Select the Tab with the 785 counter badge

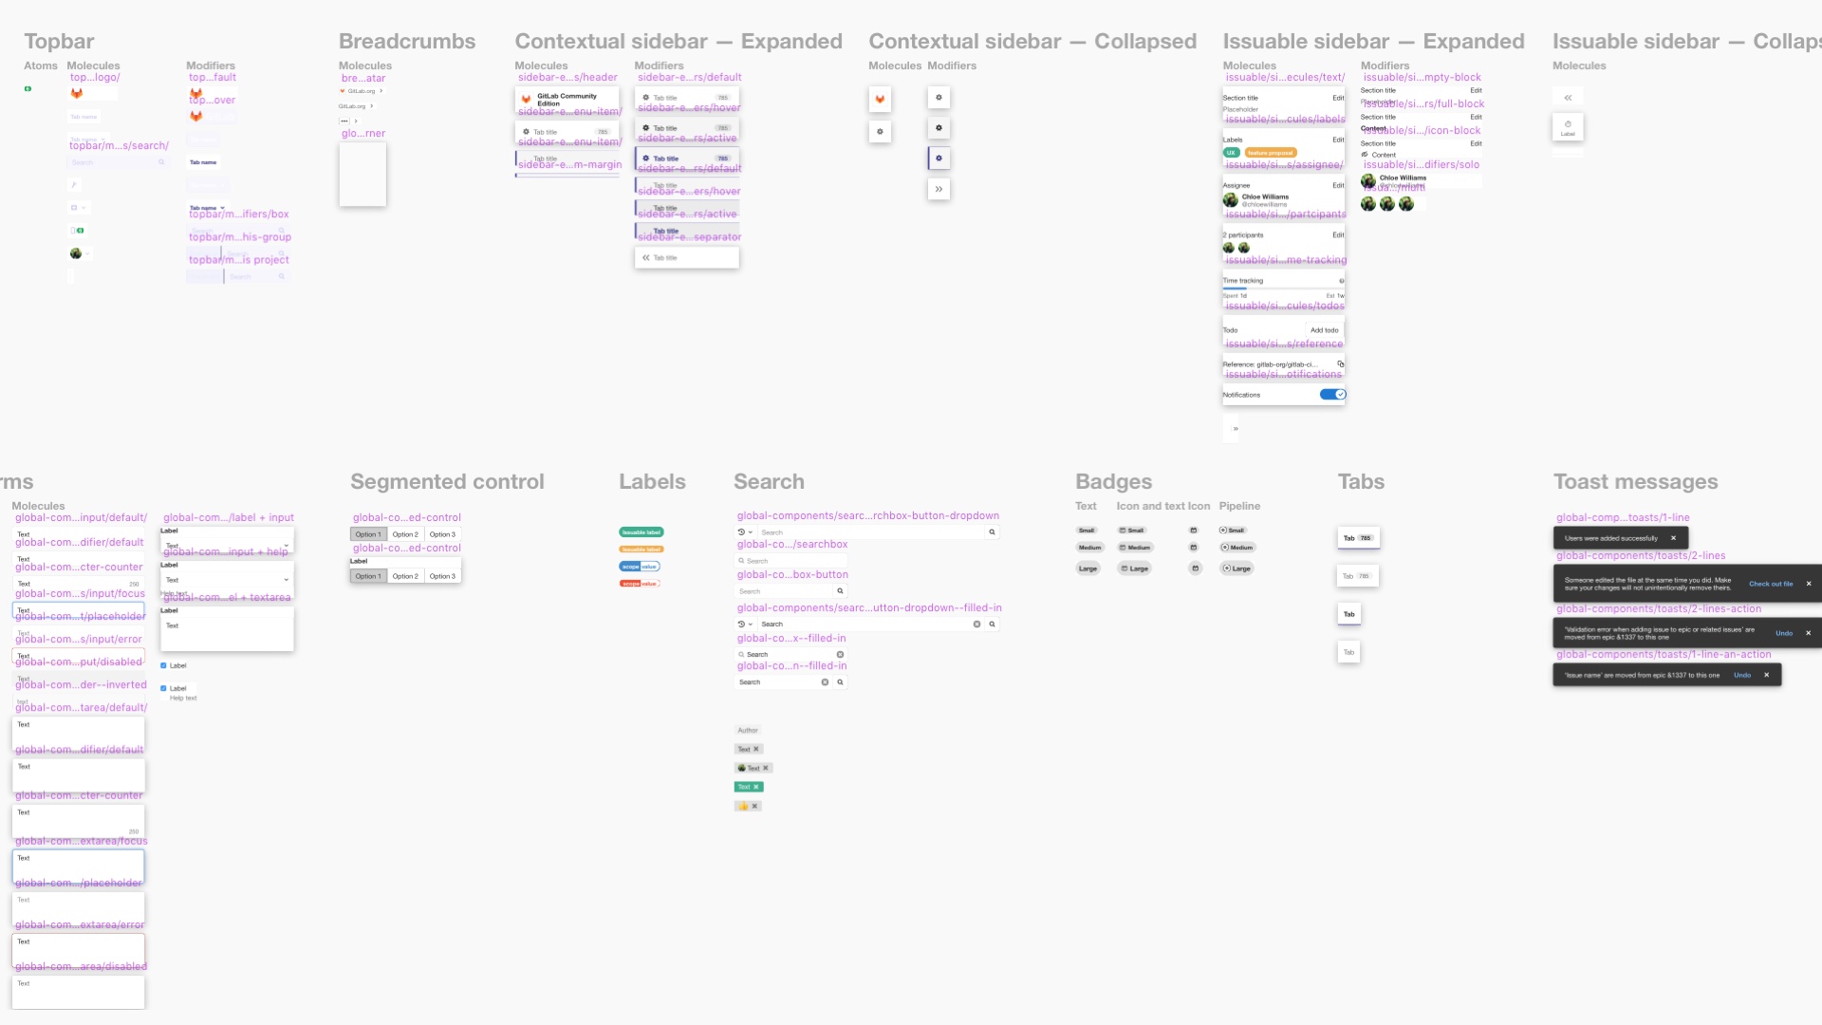tap(1356, 538)
